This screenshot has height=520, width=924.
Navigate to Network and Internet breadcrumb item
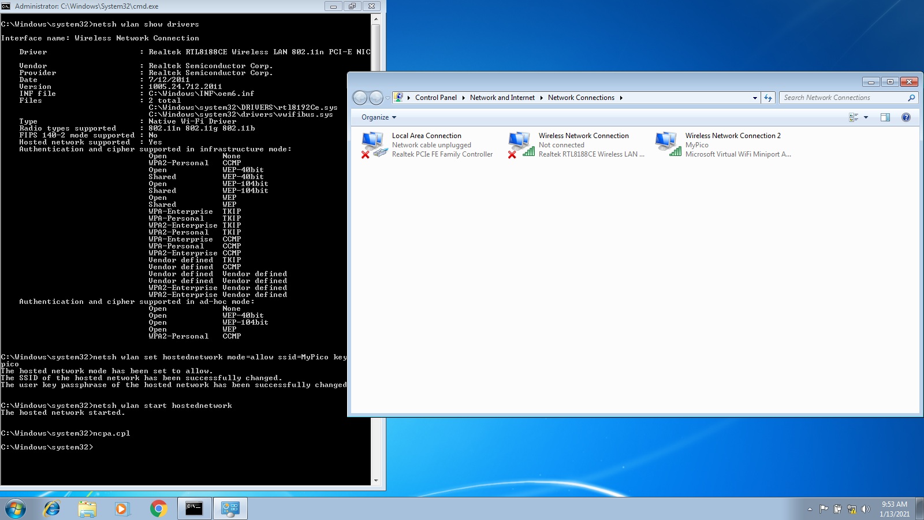(501, 97)
